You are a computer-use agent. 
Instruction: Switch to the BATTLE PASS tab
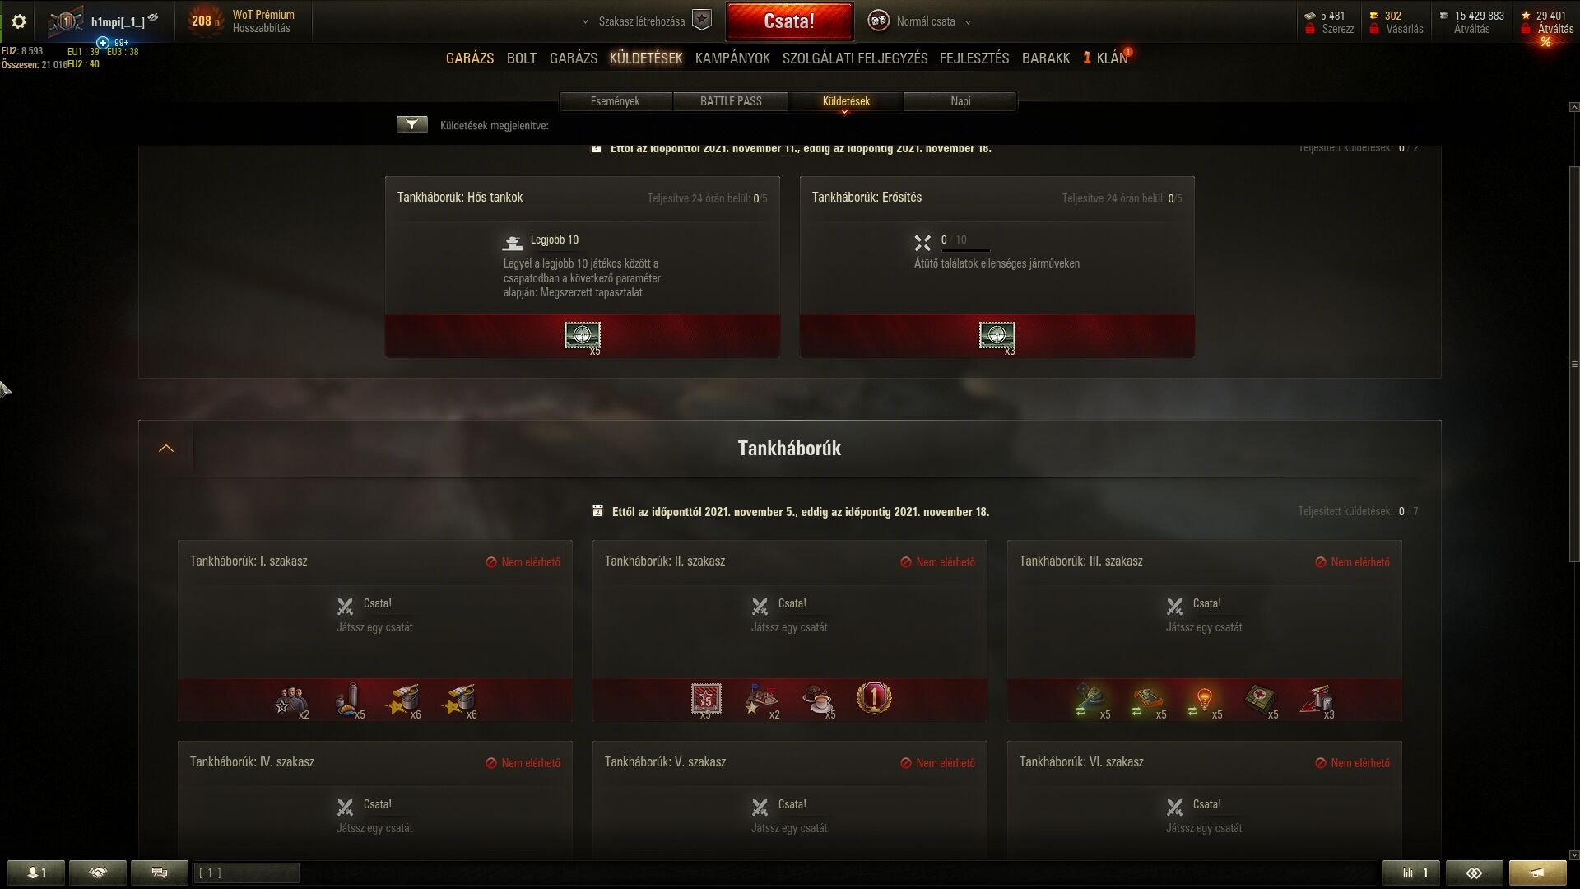[731, 101]
